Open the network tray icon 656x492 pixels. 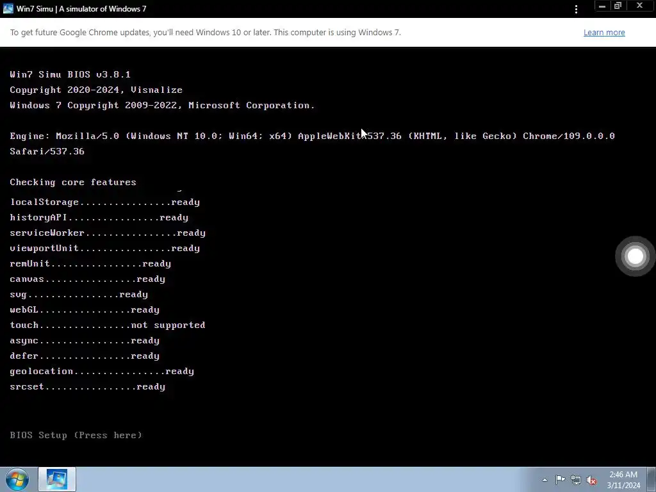click(576, 480)
